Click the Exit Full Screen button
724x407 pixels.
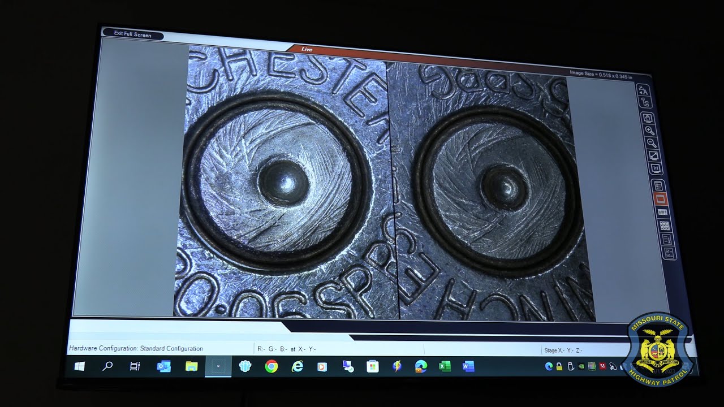click(132, 34)
